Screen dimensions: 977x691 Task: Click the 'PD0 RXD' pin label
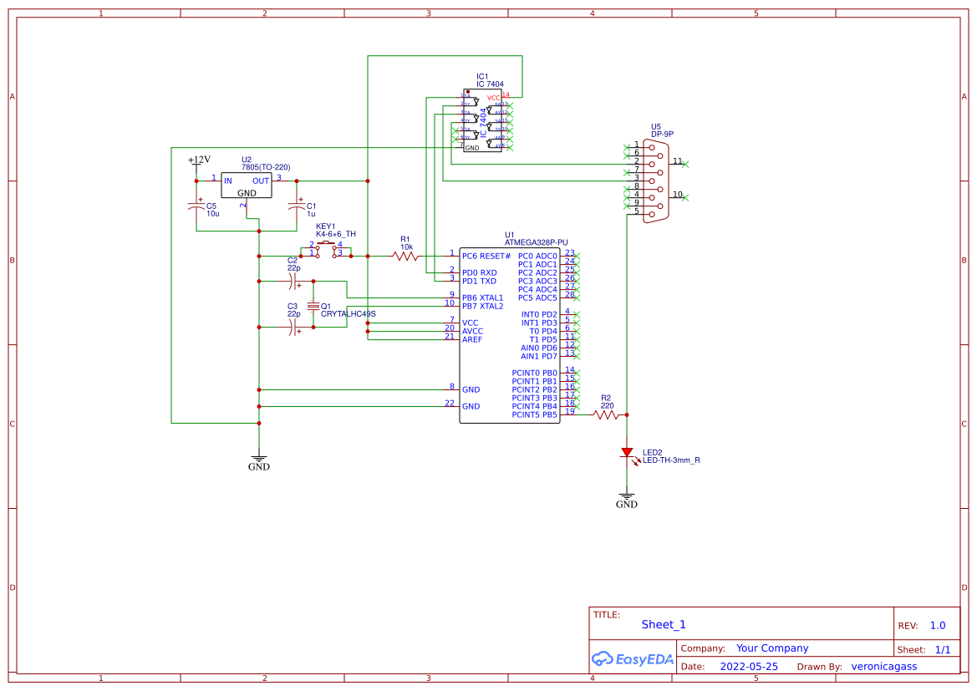[x=479, y=273]
